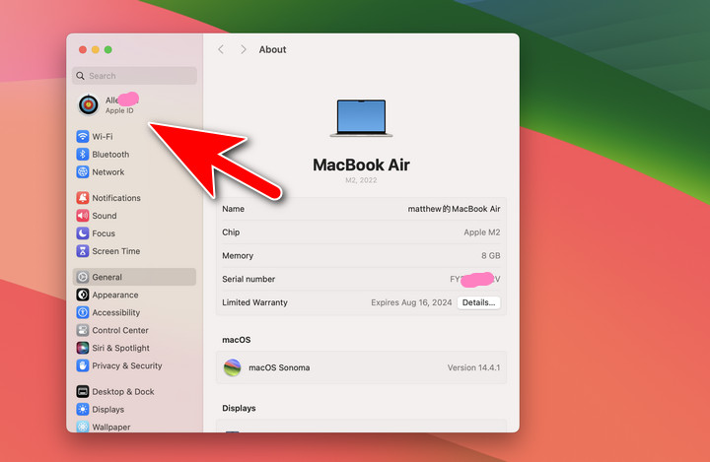710x462 pixels.
Task: Select the Sound sidebar label
Action: tap(105, 216)
